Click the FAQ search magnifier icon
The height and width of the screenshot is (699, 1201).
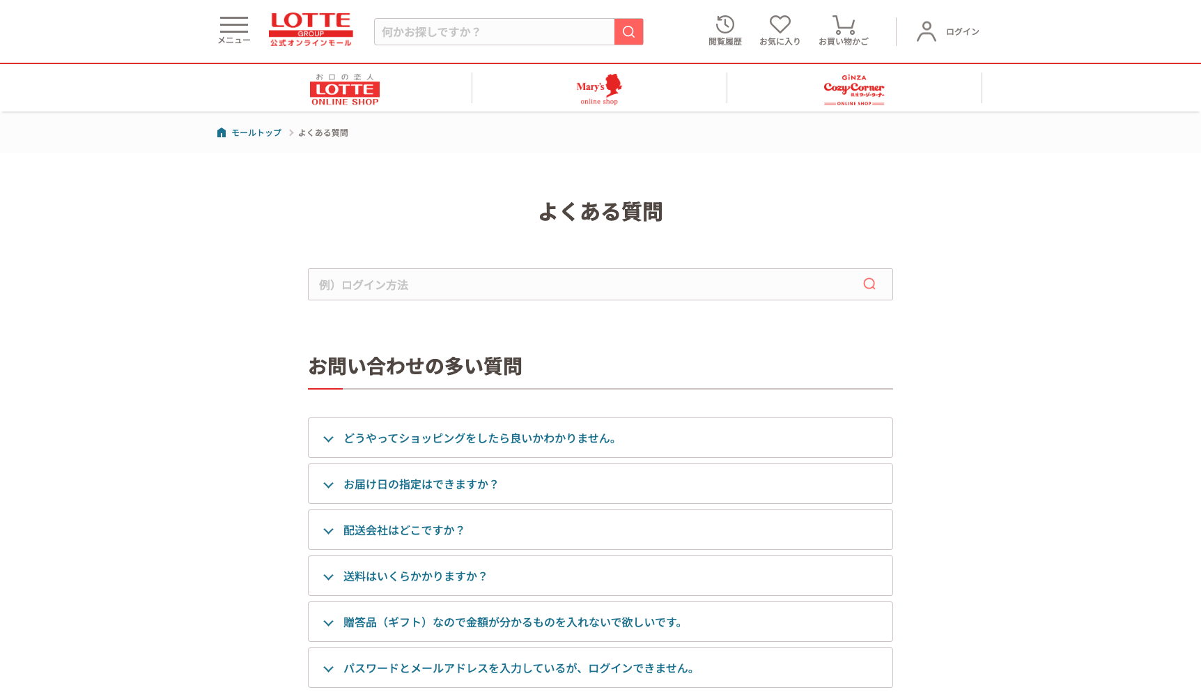(x=869, y=284)
